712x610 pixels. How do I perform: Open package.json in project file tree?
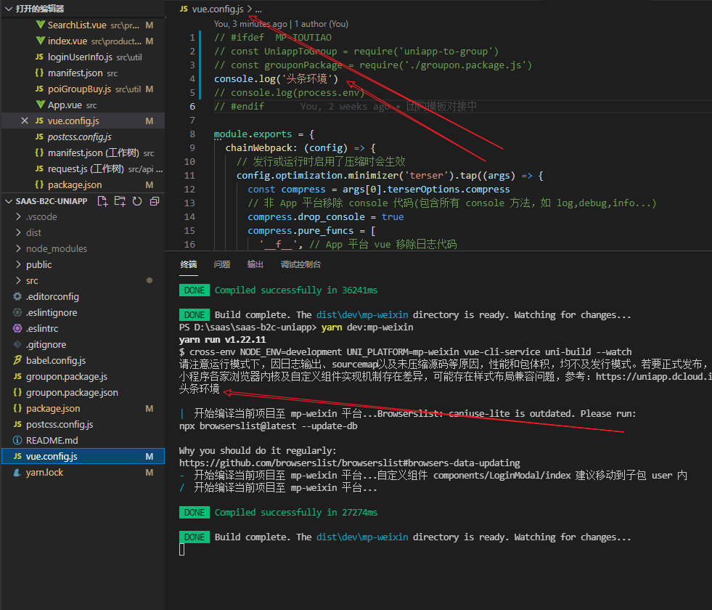click(83, 408)
